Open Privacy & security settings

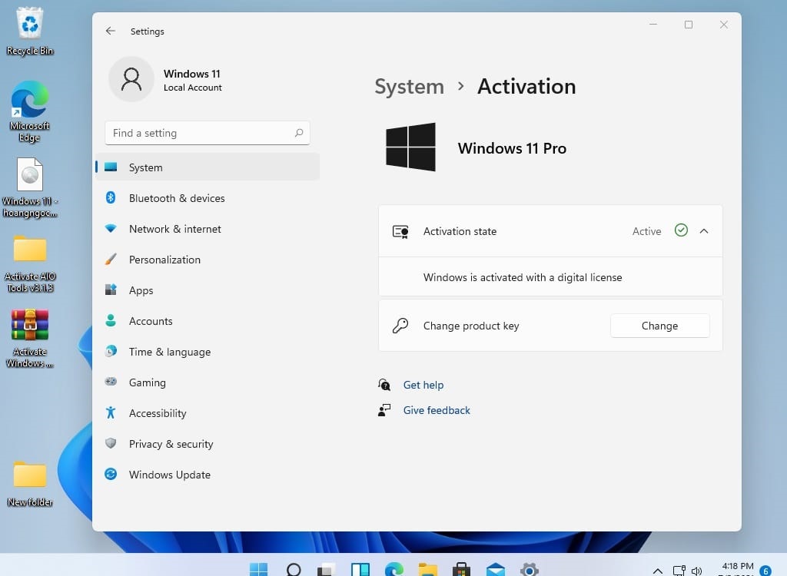coord(208,444)
